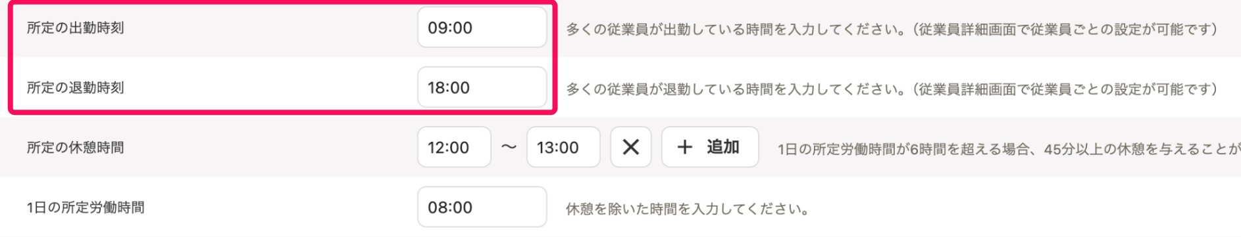
Task: Click the 休憩を除いた時間を入力してください hint
Action: click(688, 209)
